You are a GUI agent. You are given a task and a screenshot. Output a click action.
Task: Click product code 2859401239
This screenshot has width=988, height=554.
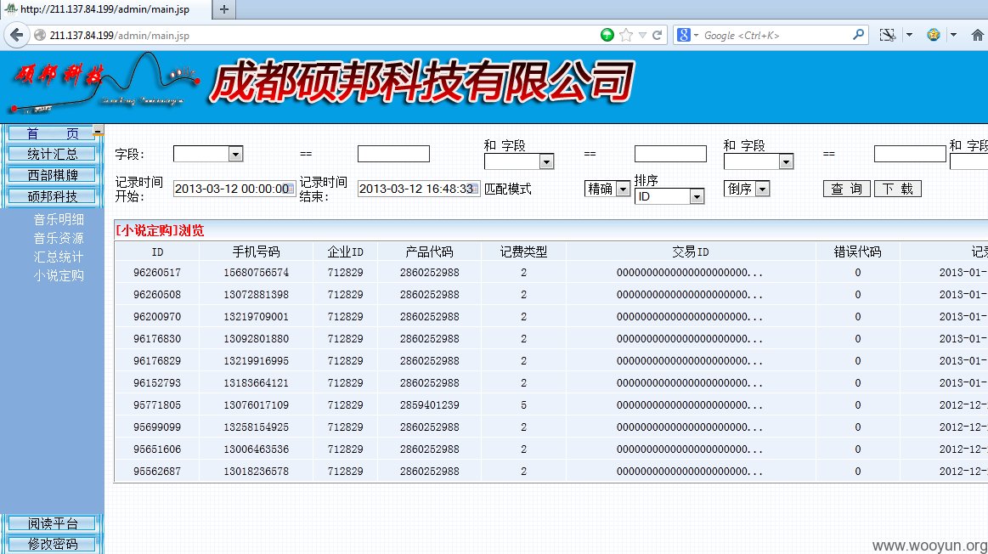(x=429, y=405)
